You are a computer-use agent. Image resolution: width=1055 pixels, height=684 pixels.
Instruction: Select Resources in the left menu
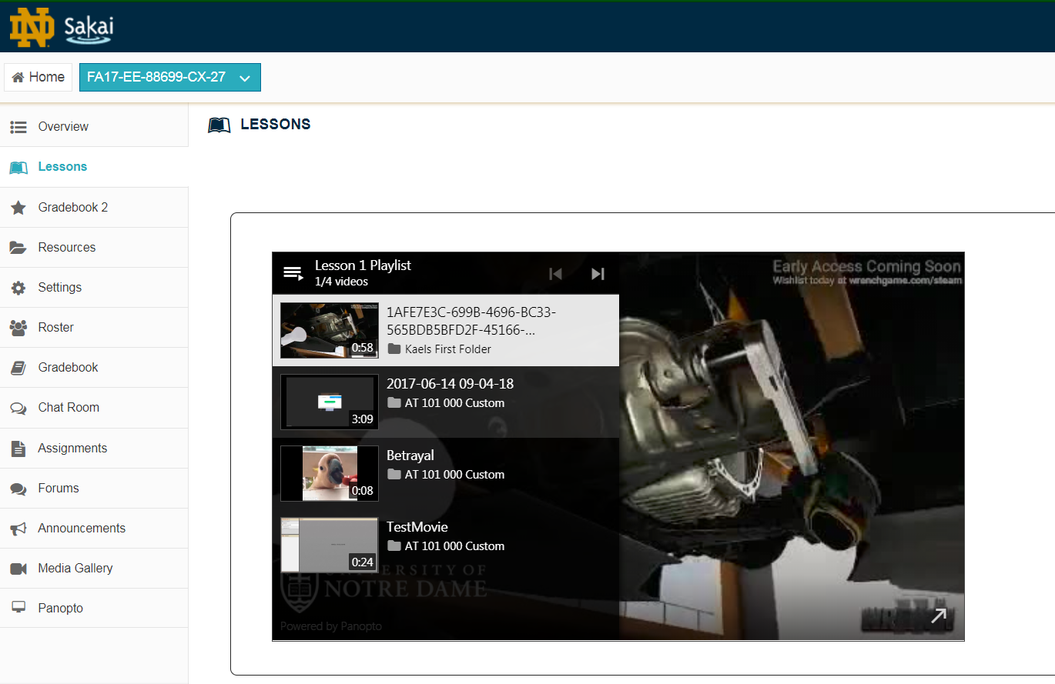pos(67,248)
